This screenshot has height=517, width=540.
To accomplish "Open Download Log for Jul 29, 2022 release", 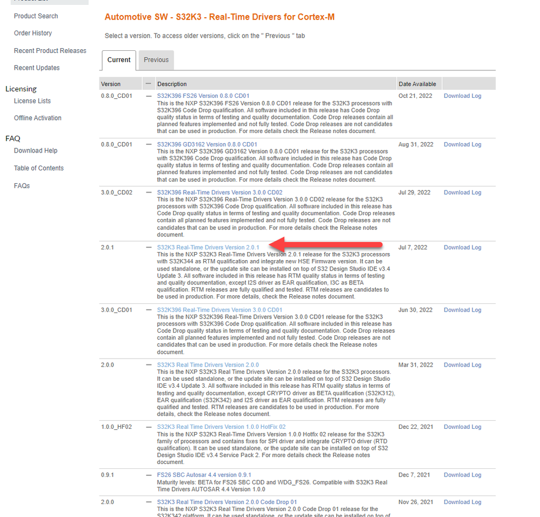I will tap(462, 192).
